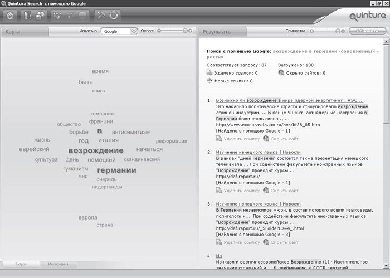Select the word германии in the map
This screenshot has height=278, width=390.
click(x=116, y=170)
